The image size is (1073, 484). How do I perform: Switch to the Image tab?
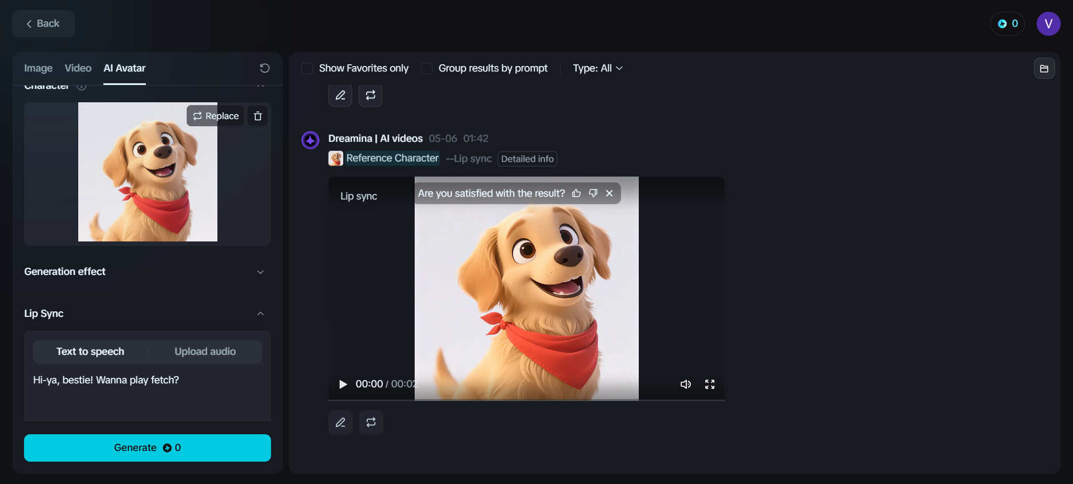point(38,68)
